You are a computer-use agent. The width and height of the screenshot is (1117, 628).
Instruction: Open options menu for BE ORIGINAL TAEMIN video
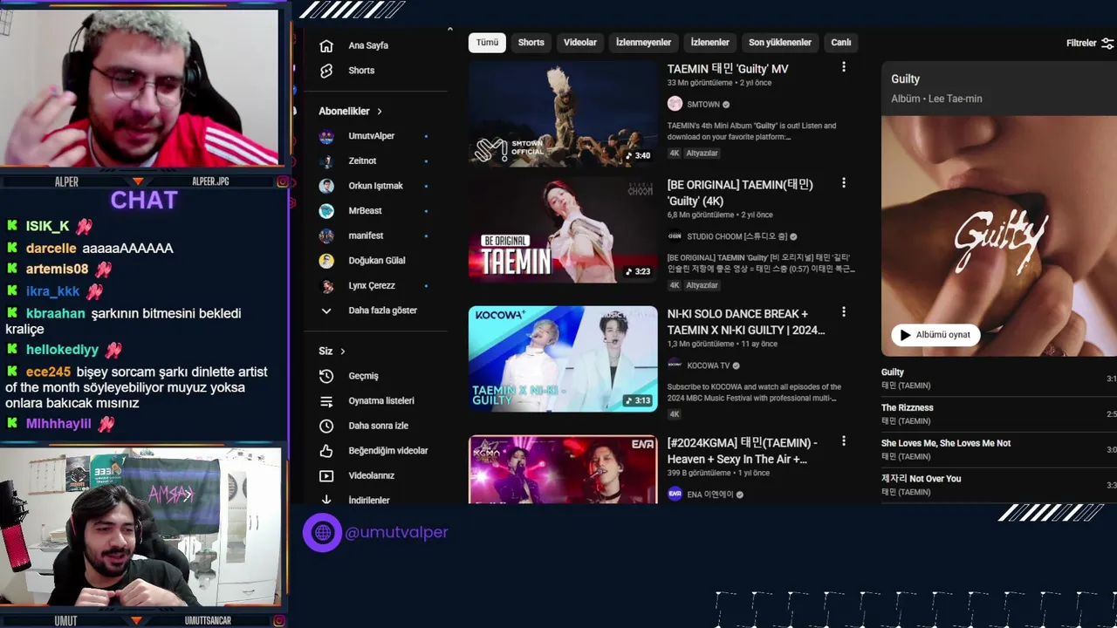tap(843, 183)
